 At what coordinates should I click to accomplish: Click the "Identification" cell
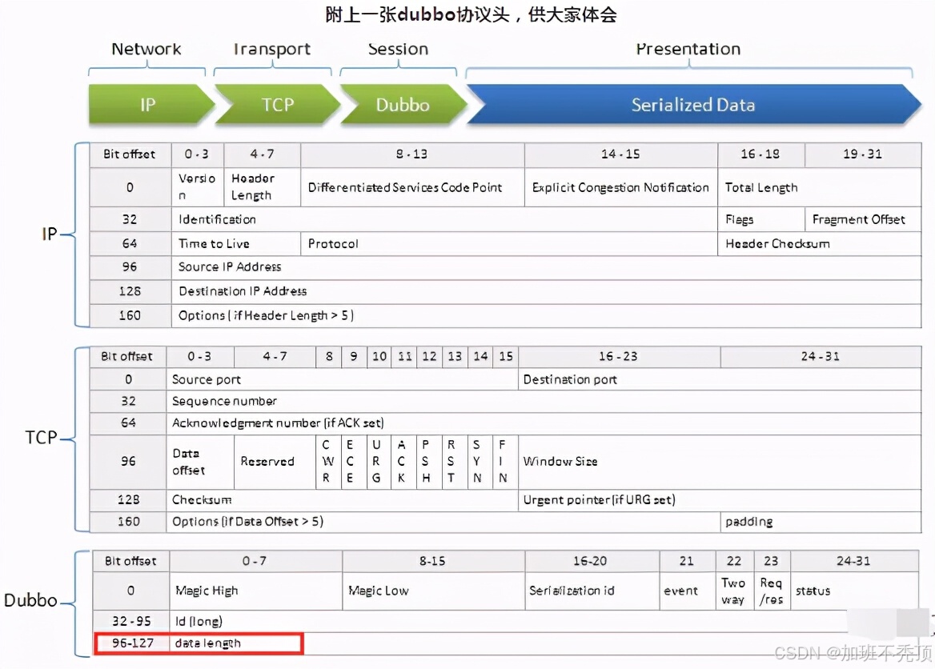[444, 219]
